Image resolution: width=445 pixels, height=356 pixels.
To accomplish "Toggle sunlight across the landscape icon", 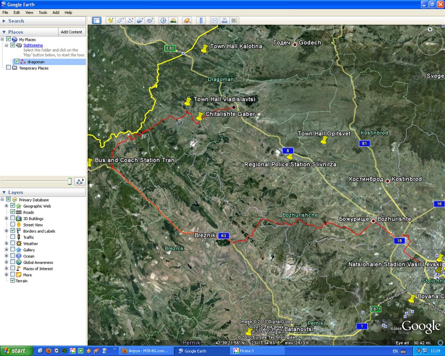I will click(173, 20).
